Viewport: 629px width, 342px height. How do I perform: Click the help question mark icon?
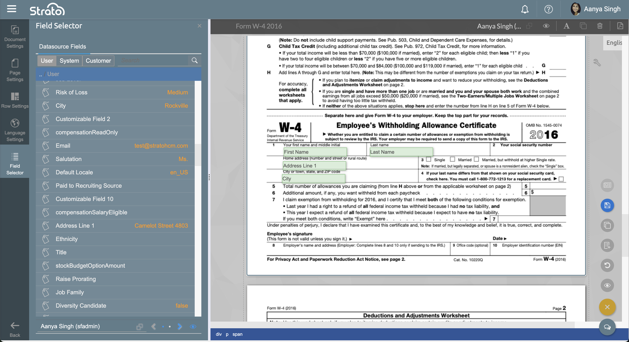pos(548,9)
